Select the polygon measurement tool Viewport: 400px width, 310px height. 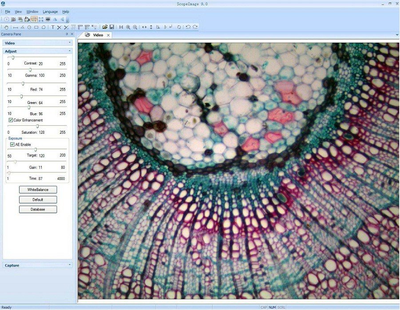(44, 27)
